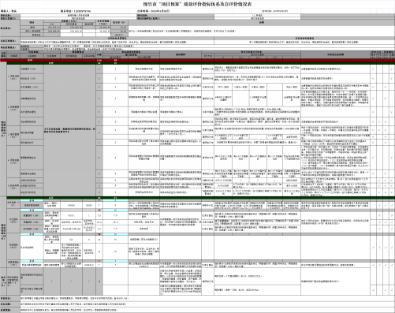395x313 pixels.
Task: Select the 自评时间 2025年4月29日 cell
Action: (153, 11)
